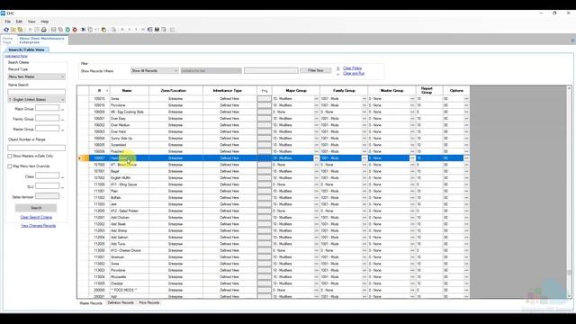
Task: Open the Edit menu
Action: pyautogui.click(x=19, y=22)
